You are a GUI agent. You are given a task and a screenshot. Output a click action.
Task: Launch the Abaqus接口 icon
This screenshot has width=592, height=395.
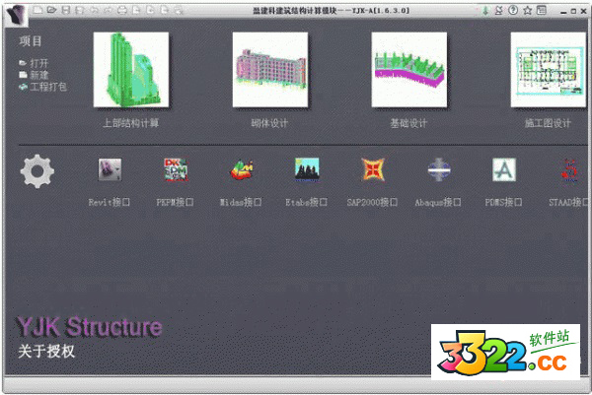438,169
